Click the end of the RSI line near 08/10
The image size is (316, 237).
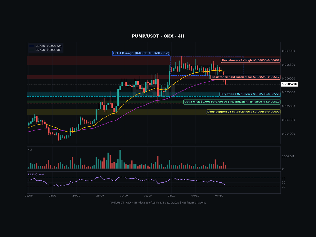coord(225,185)
